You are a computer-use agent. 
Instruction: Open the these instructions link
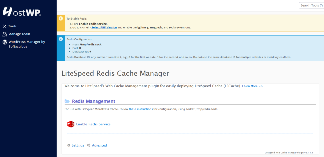141,109
